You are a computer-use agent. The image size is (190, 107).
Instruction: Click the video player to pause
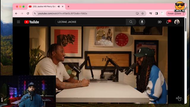[99, 65]
